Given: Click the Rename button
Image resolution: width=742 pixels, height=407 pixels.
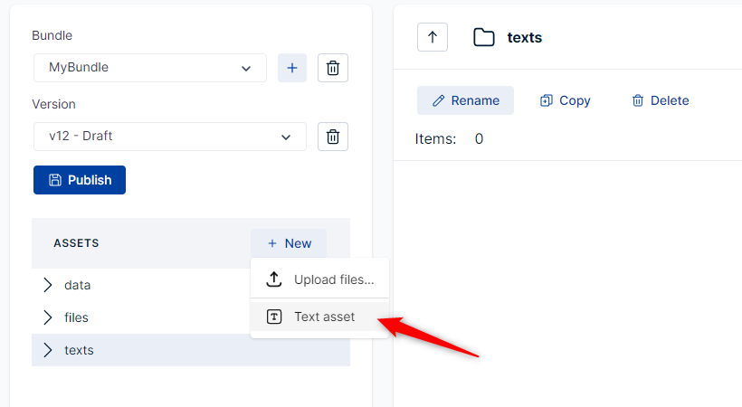Looking at the screenshot, I should click(465, 100).
